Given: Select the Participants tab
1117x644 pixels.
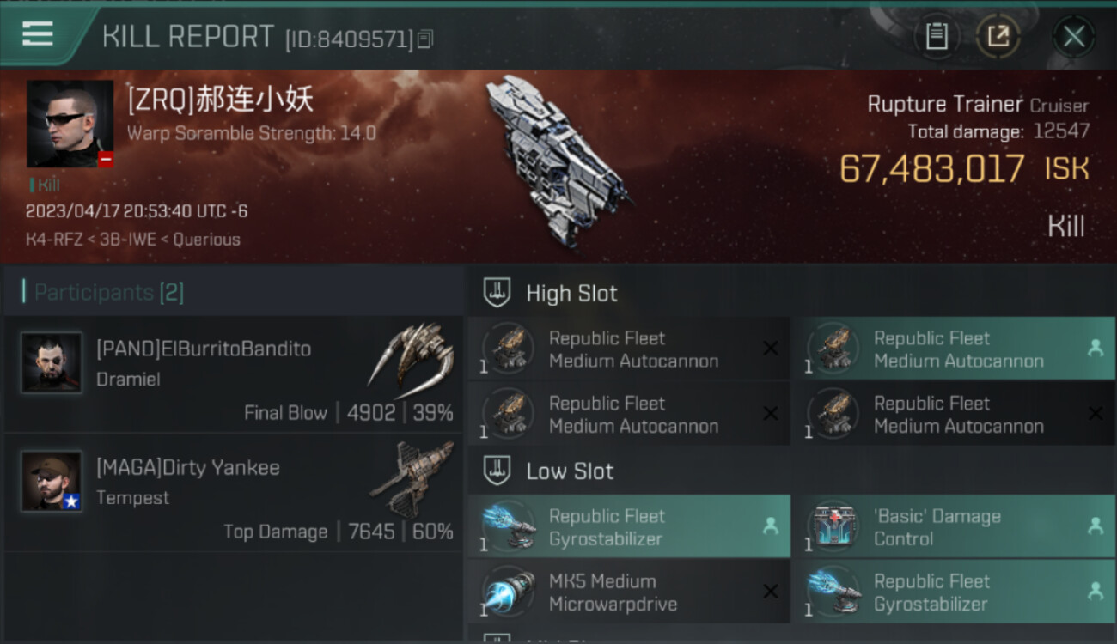Looking at the screenshot, I should [108, 292].
